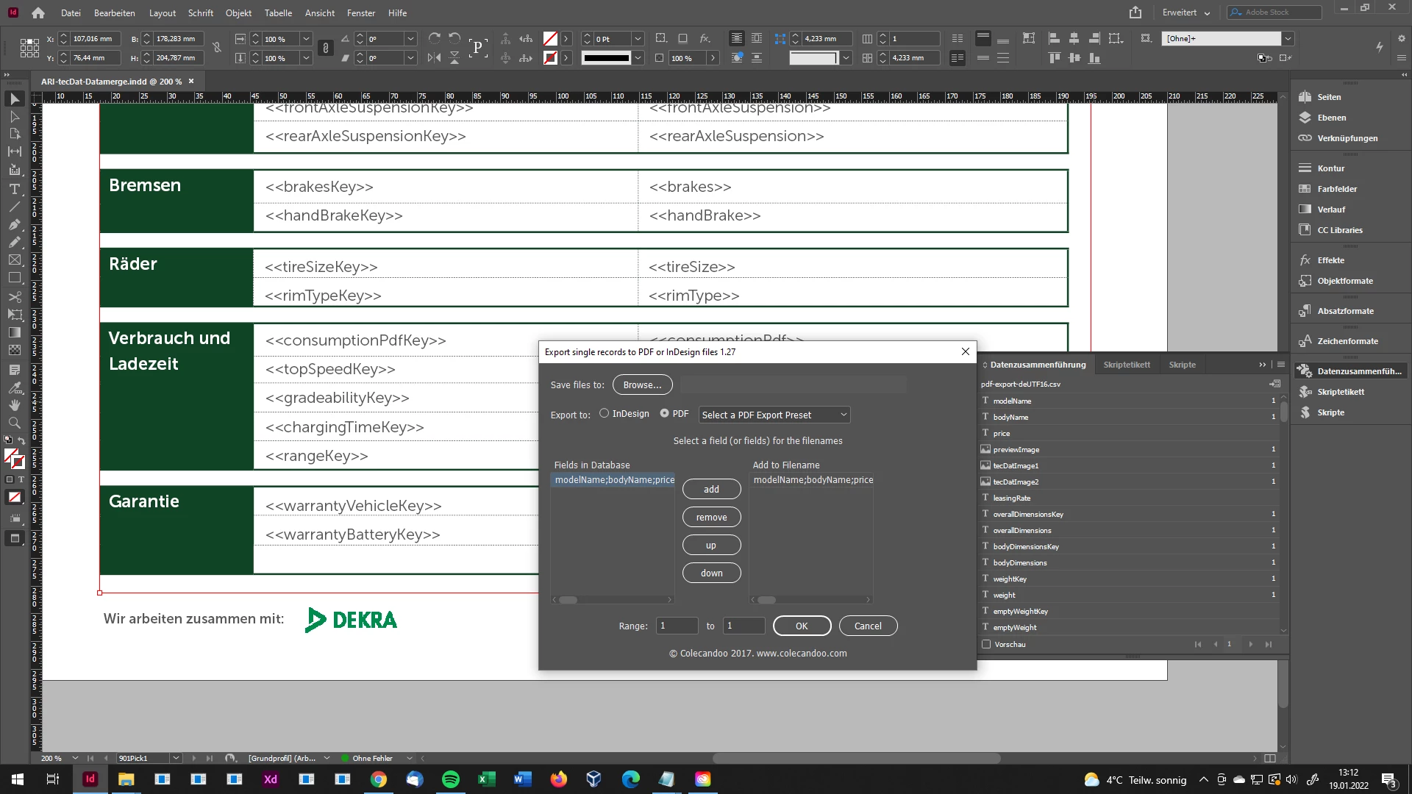Open the Verknüpfungen panel
The width and height of the screenshot is (1412, 794).
pos(1347,138)
